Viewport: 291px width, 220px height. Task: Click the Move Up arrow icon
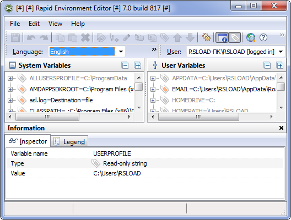(x=177, y=37)
